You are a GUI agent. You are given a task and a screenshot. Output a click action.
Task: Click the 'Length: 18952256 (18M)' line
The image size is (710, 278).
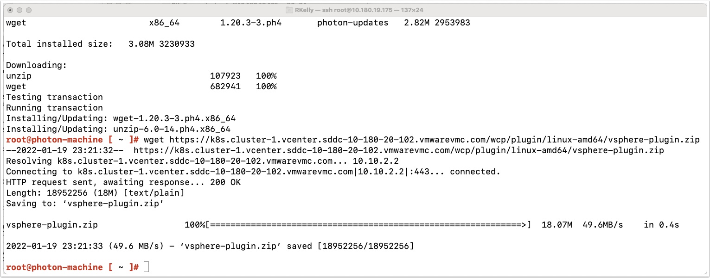coord(95,193)
